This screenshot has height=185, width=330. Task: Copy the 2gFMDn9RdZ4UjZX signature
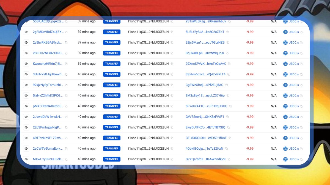click(x=66, y=32)
